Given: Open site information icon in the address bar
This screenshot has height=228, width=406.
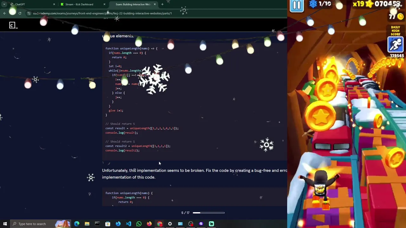Looking at the screenshot, I should point(29,13).
